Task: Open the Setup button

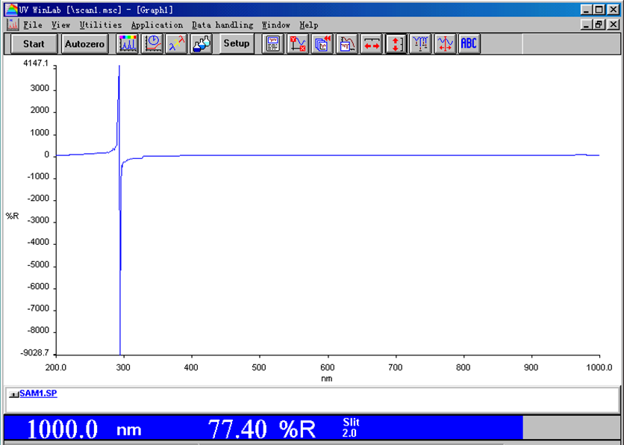Action: (236, 43)
